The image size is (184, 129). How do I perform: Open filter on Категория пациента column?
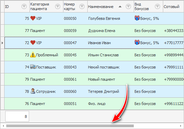pyautogui.click(x=58, y=7)
